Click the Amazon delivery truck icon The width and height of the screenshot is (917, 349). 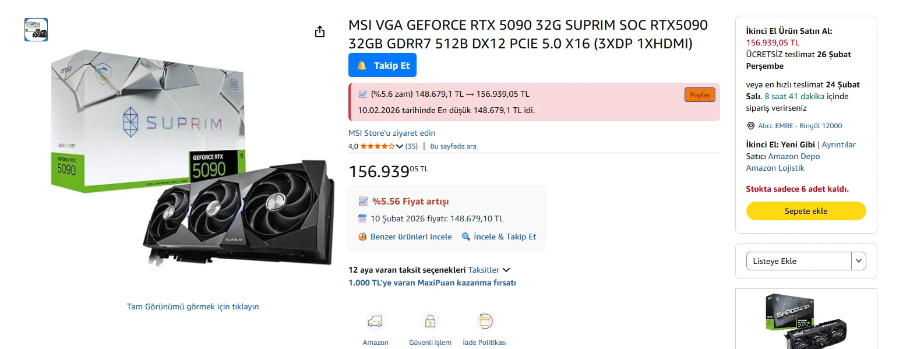coord(375,321)
